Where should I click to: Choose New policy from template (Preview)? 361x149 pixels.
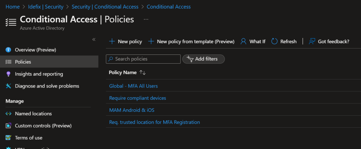191,41
